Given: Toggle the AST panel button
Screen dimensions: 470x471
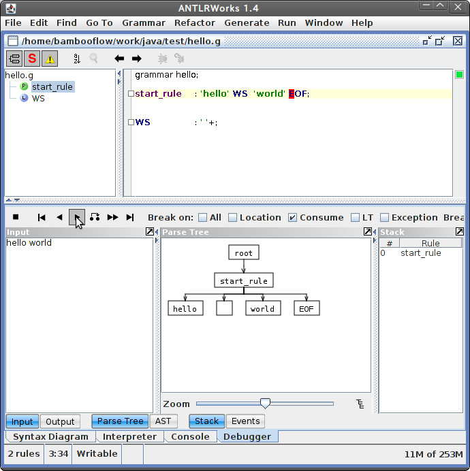Looking at the screenshot, I should coord(163,421).
